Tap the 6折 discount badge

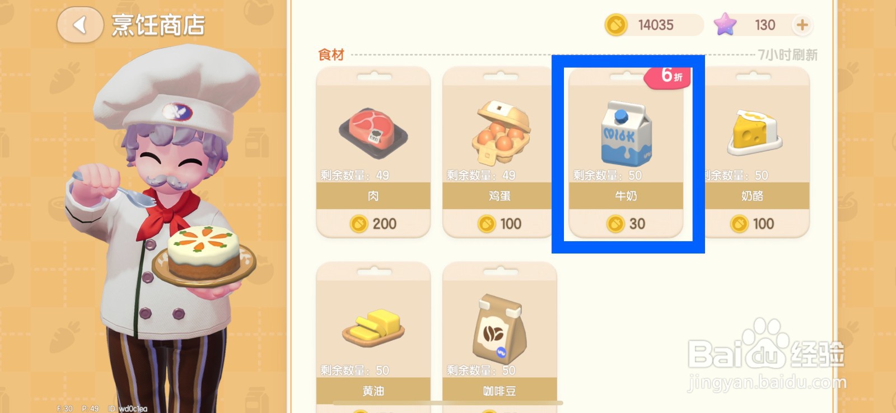(669, 76)
